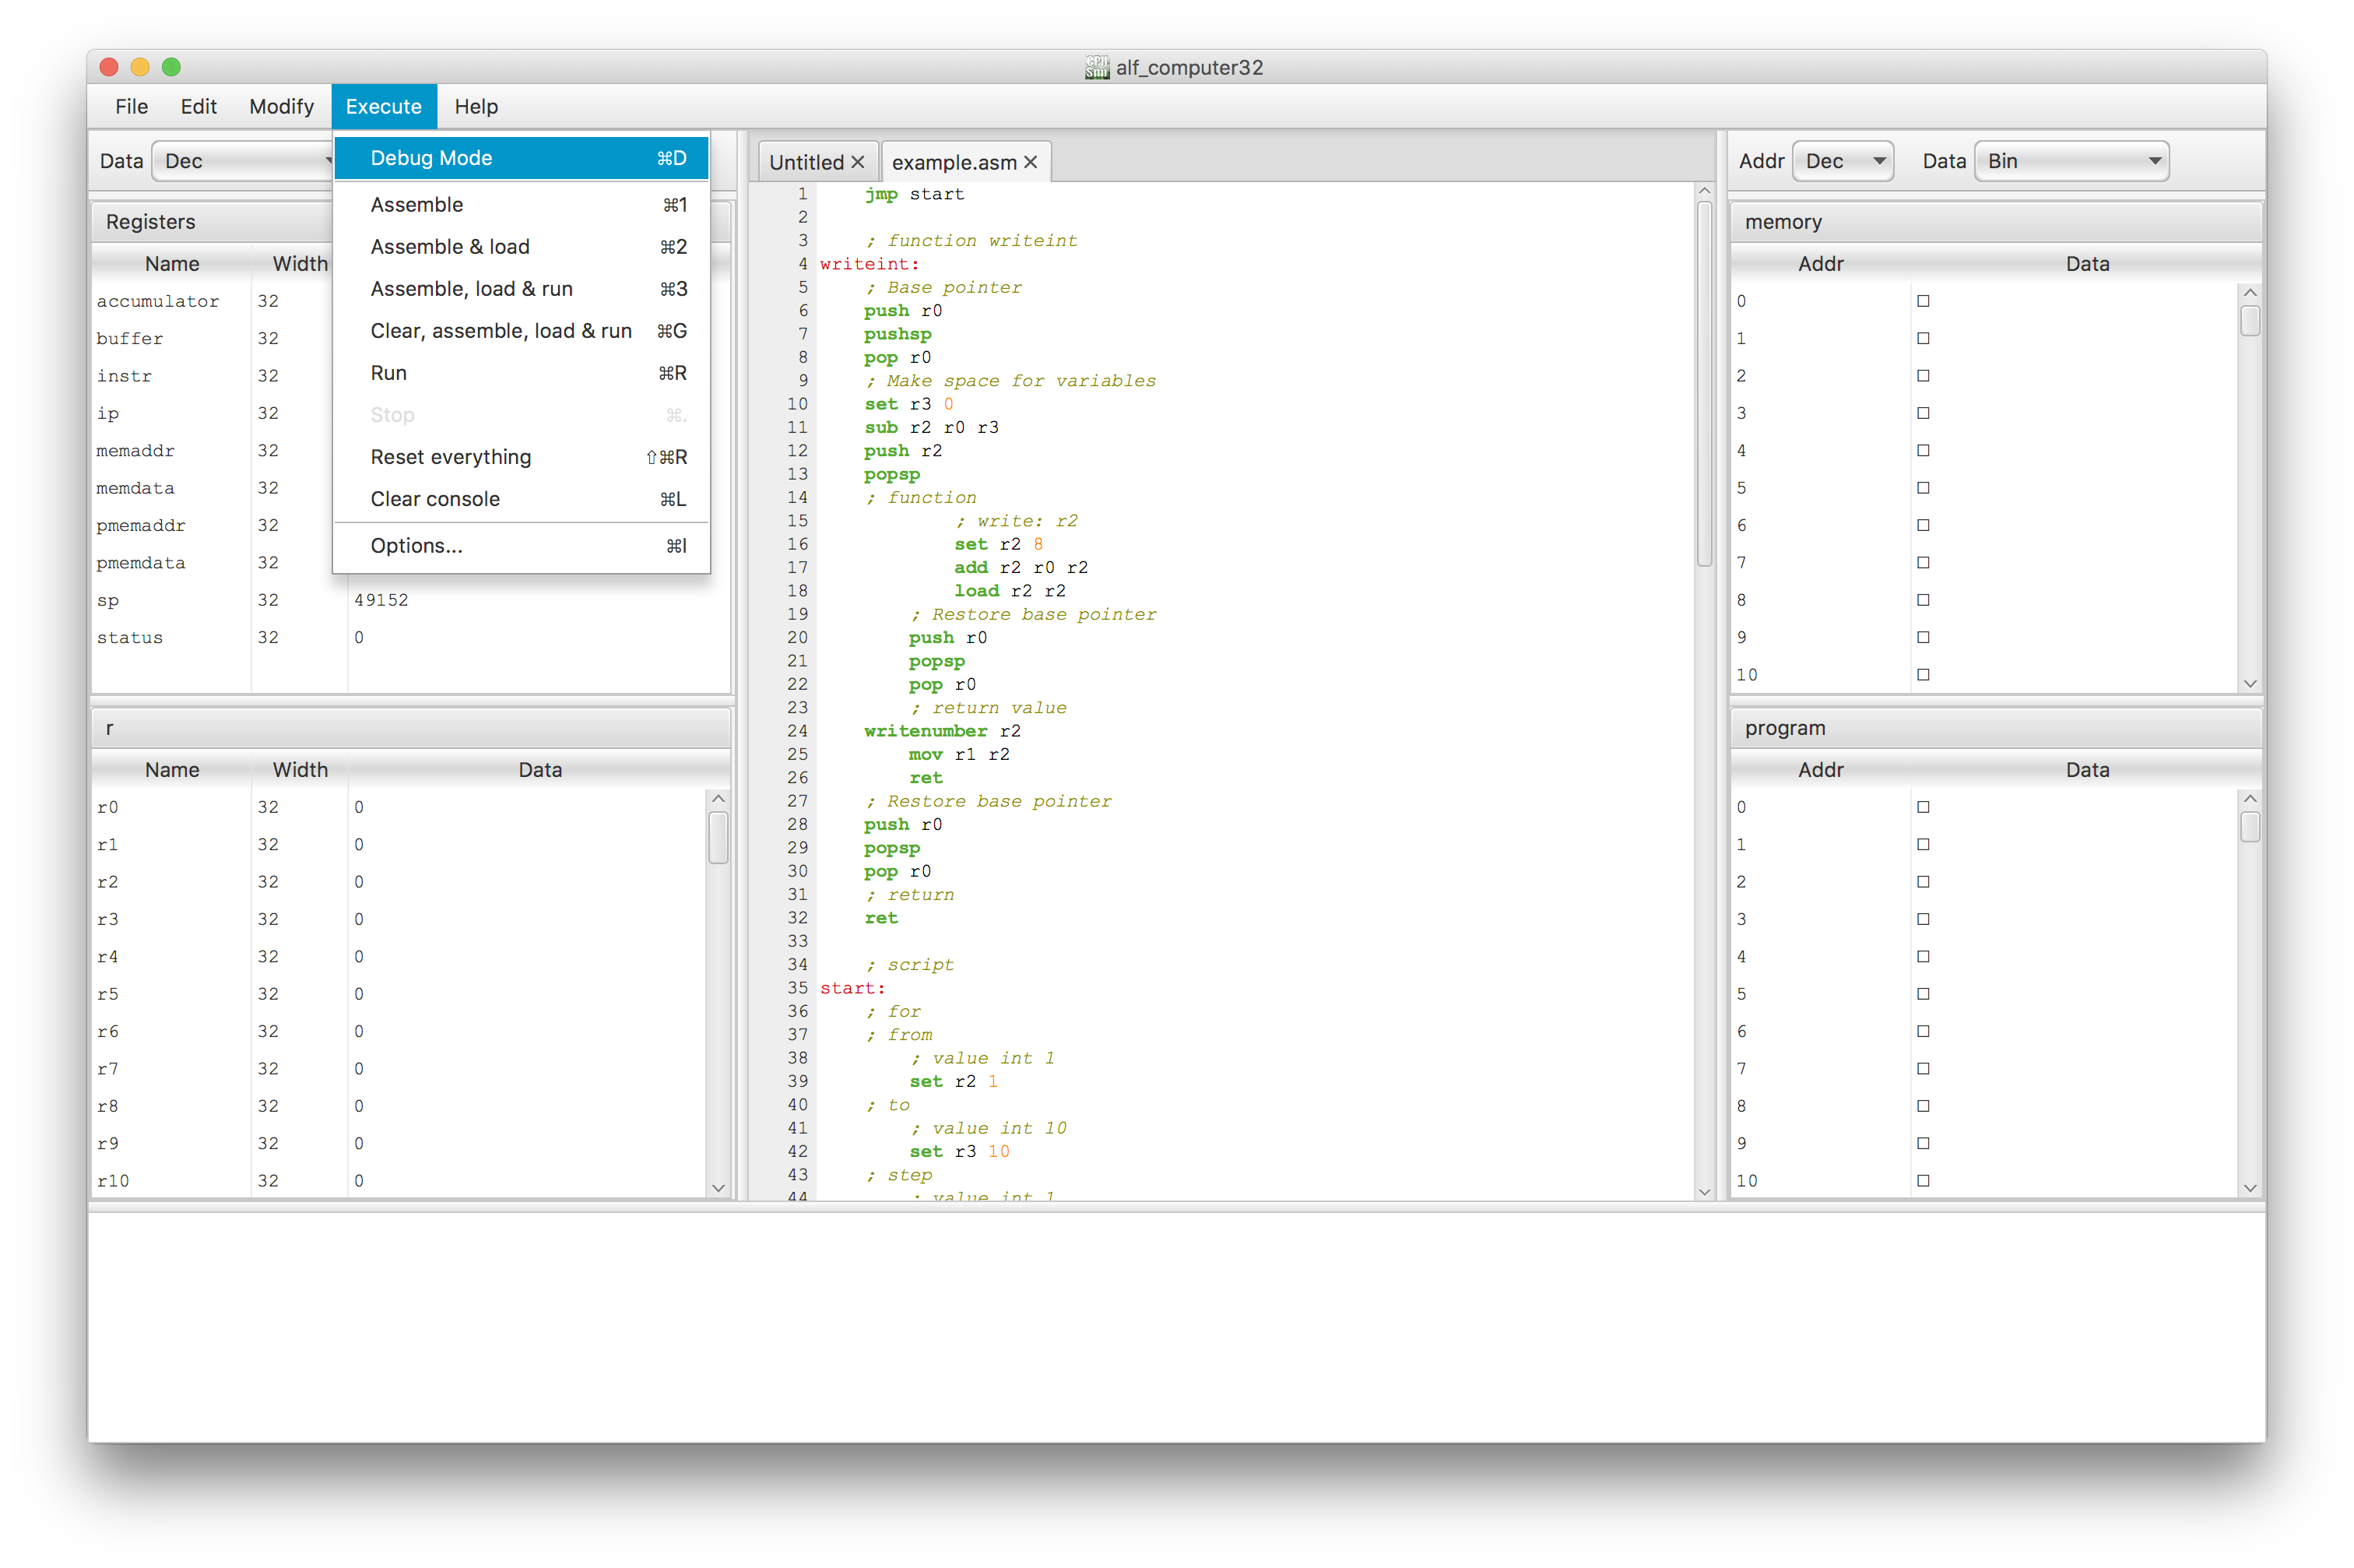Close the Untitled tab

[858, 162]
